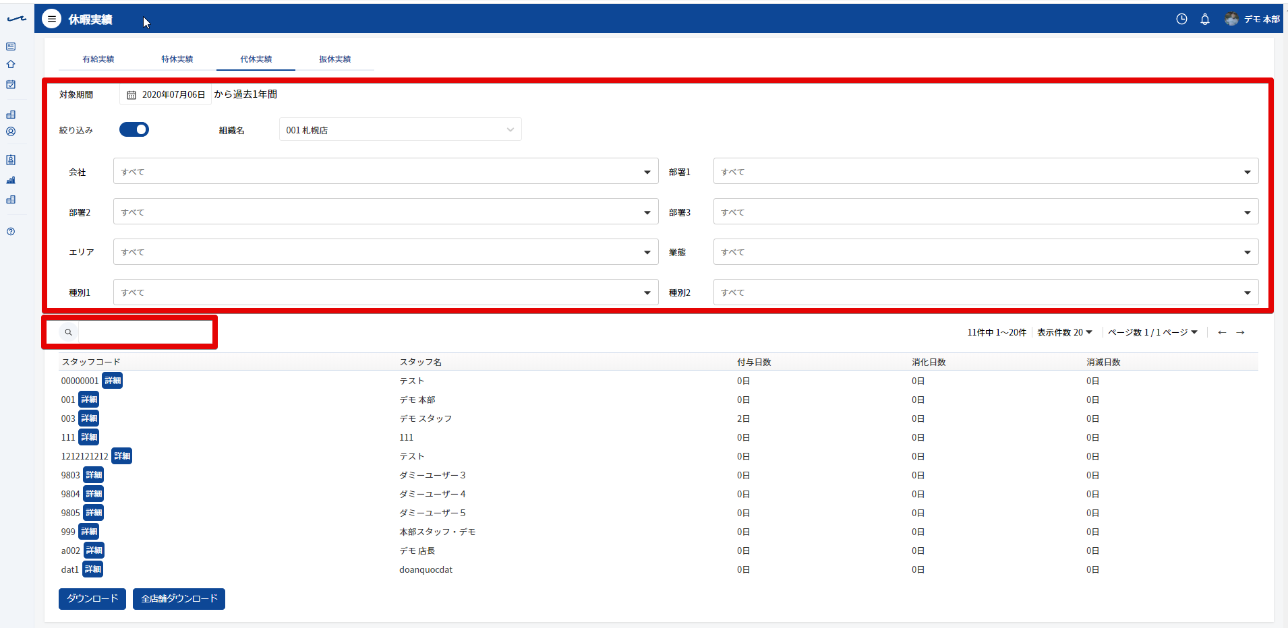
Task: Open the help question-mark icon in sidebar
Action: (11, 231)
